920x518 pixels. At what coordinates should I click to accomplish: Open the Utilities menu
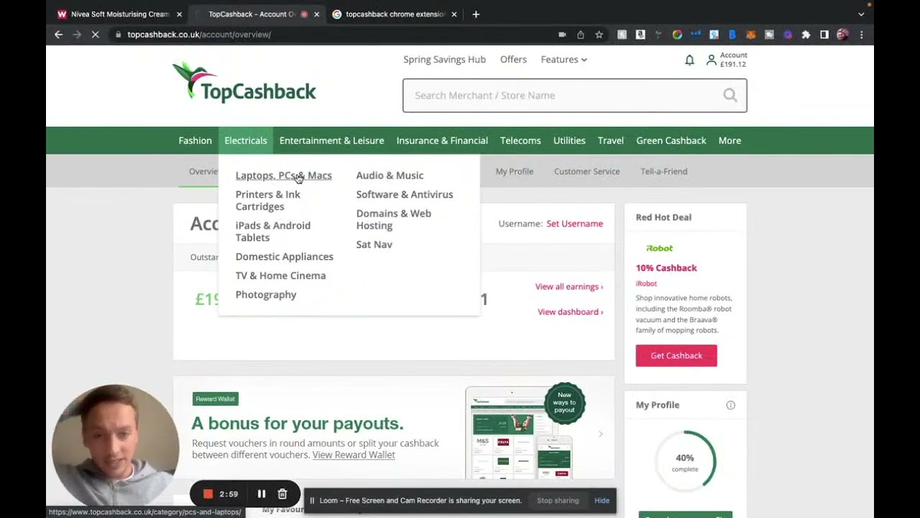pyautogui.click(x=569, y=140)
